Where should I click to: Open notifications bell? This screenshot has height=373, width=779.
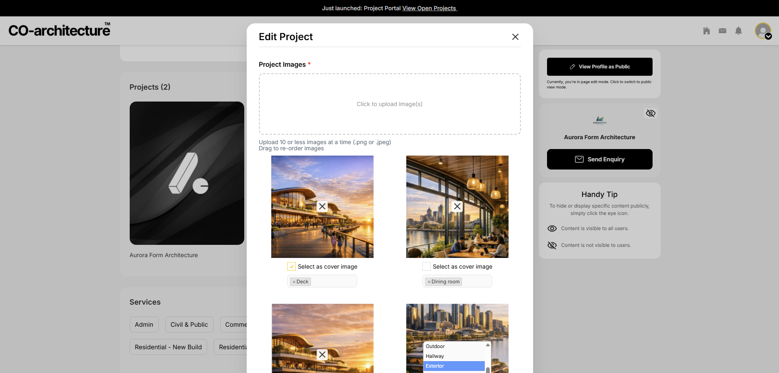point(738,31)
